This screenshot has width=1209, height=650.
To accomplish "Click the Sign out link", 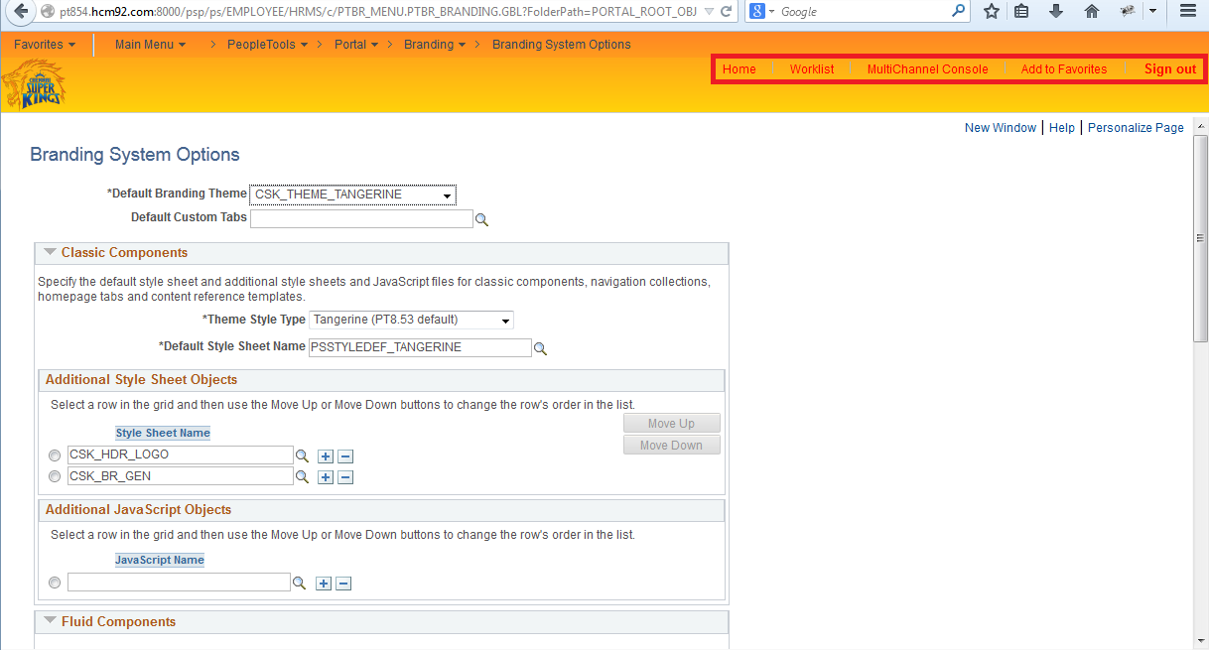I will click(x=1169, y=68).
